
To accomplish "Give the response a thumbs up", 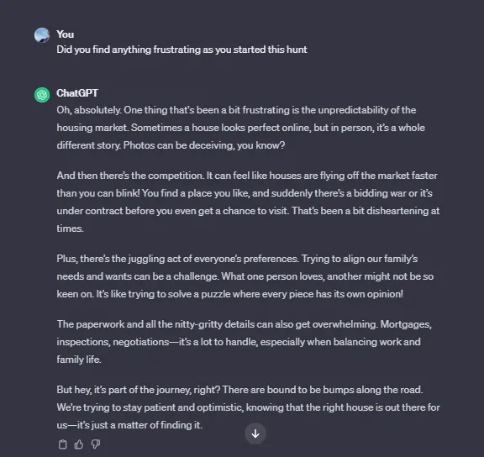I will (79, 444).
